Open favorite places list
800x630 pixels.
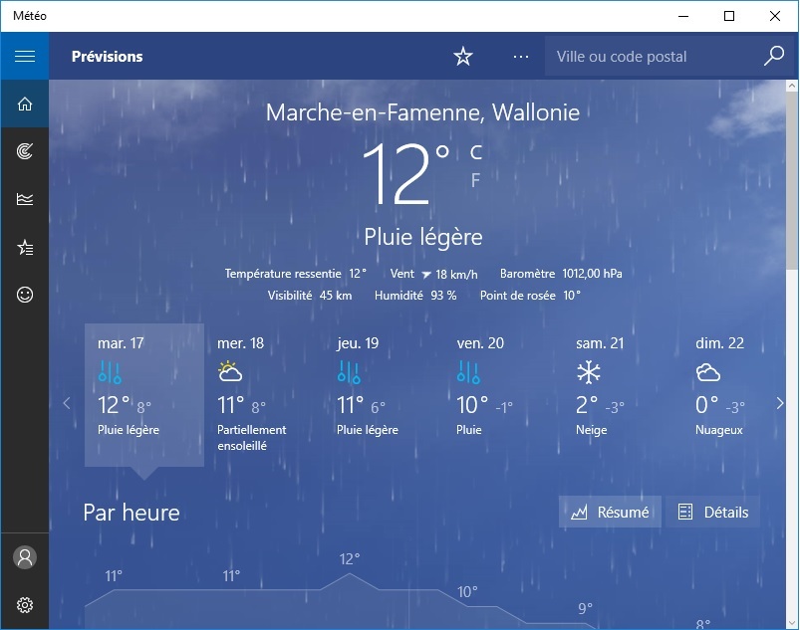pyautogui.click(x=25, y=247)
